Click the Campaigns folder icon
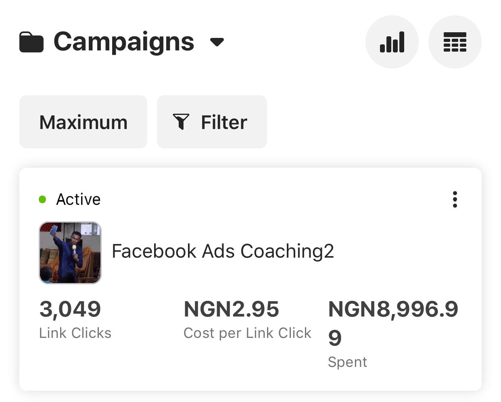This screenshot has height=402, width=501. click(31, 42)
